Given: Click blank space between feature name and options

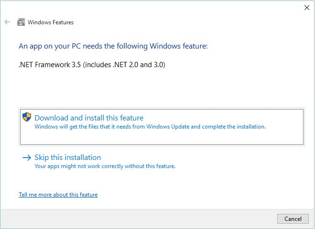Looking at the screenshot, I should 161,88.
